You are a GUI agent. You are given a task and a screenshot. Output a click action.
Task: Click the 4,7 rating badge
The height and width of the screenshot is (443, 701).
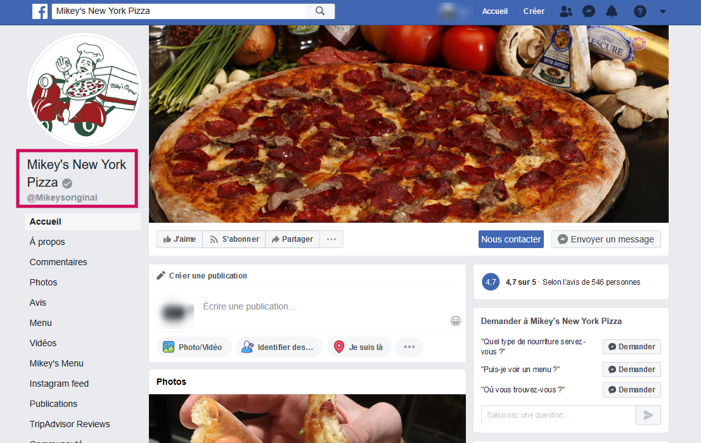pos(491,282)
